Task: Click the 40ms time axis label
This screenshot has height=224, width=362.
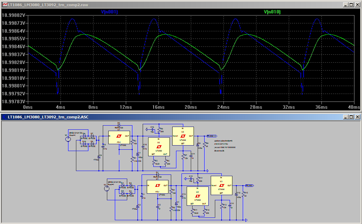Action: [354, 107]
